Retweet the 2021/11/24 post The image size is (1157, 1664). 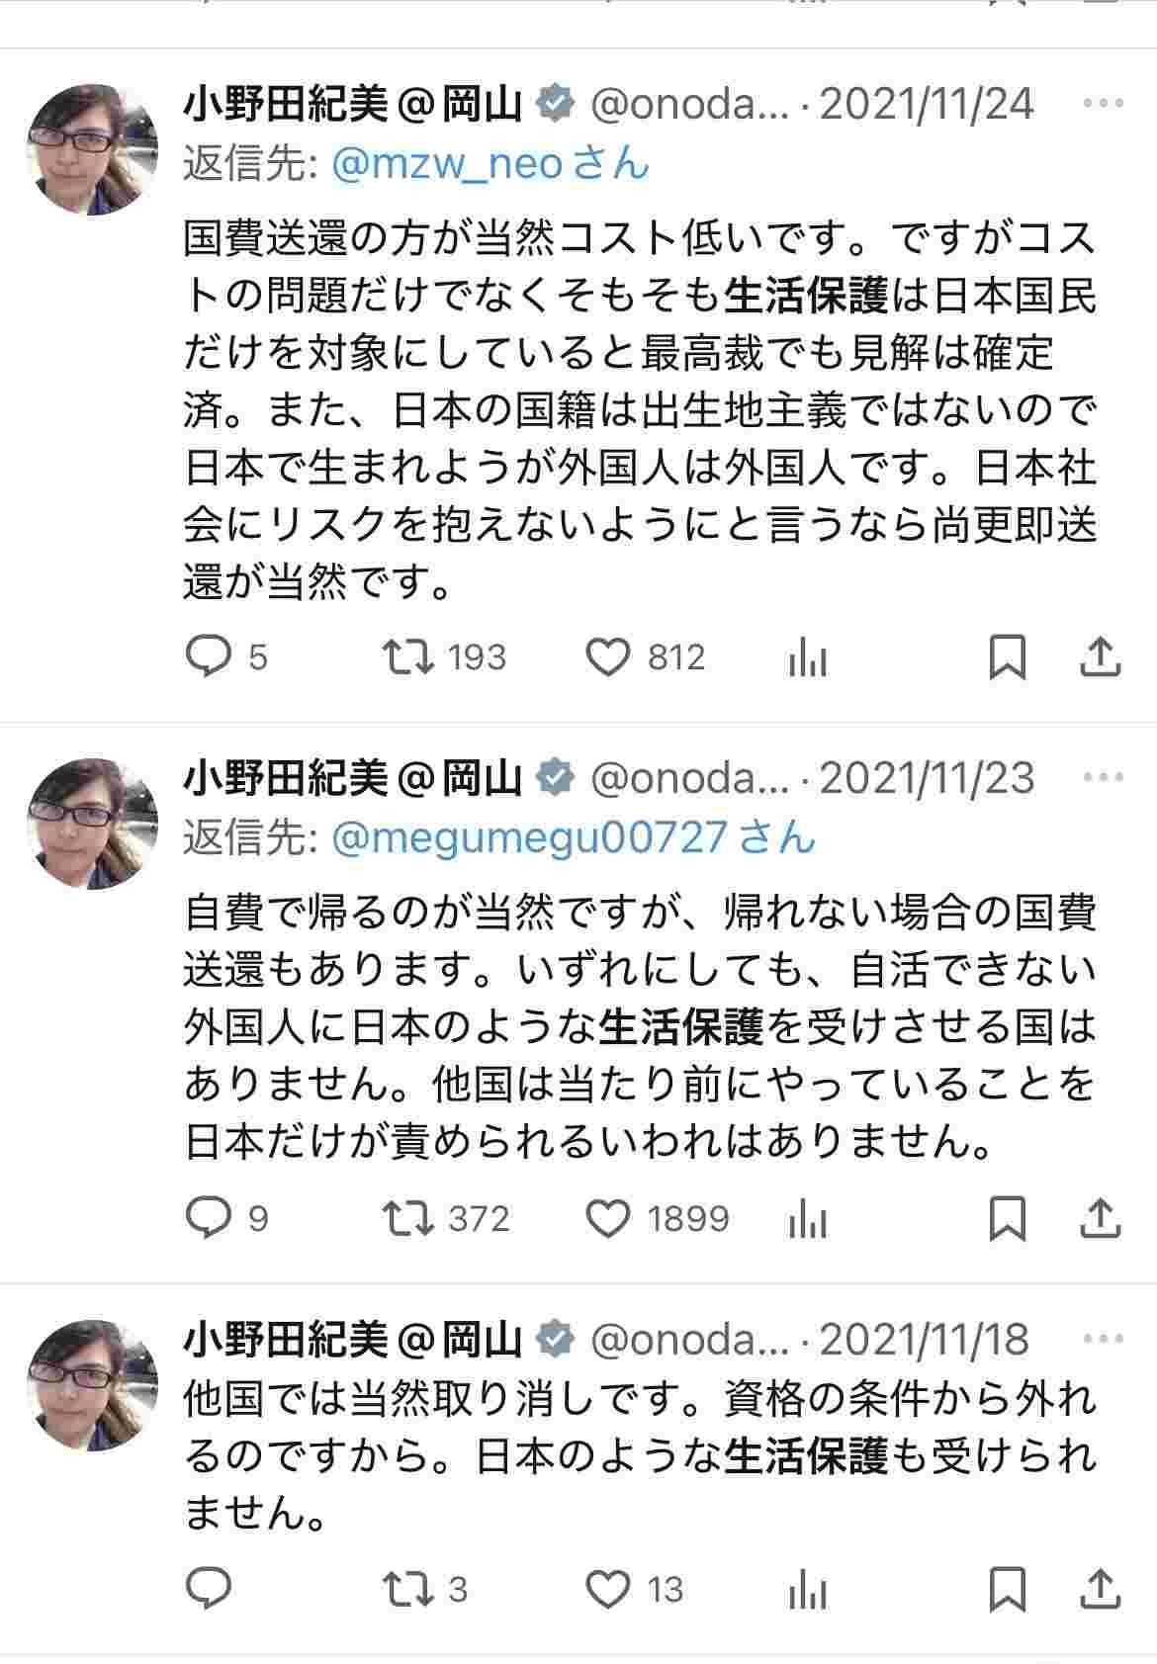tap(408, 657)
